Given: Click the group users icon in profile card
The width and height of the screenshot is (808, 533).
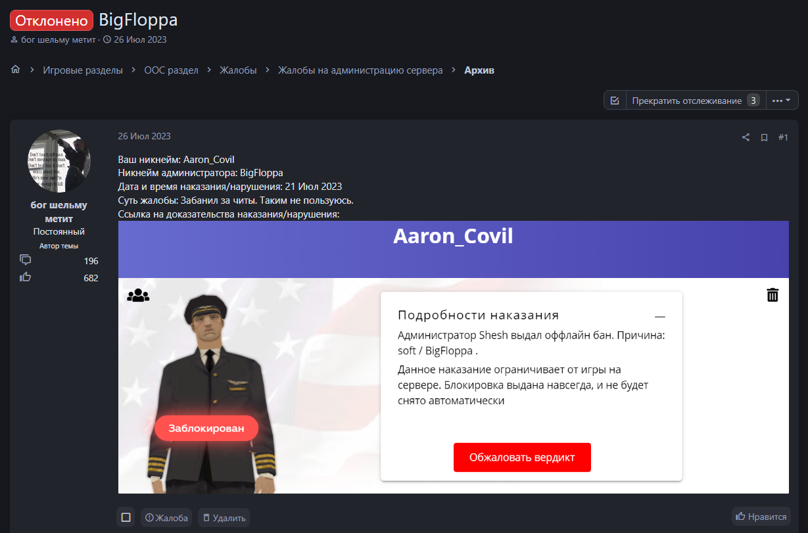Looking at the screenshot, I should pos(138,296).
